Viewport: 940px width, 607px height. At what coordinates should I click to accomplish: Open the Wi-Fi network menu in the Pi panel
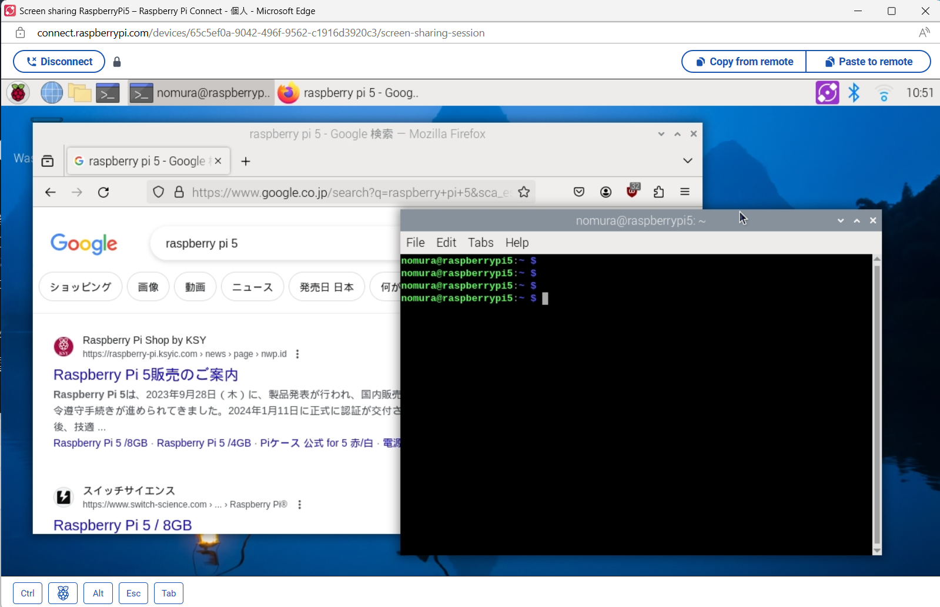pos(884,93)
